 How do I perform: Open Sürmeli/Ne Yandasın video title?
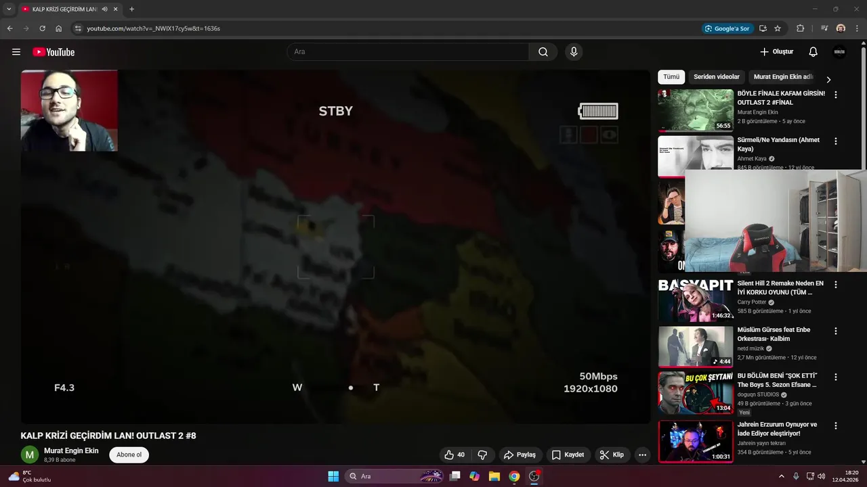pyautogui.click(x=778, y=144)
